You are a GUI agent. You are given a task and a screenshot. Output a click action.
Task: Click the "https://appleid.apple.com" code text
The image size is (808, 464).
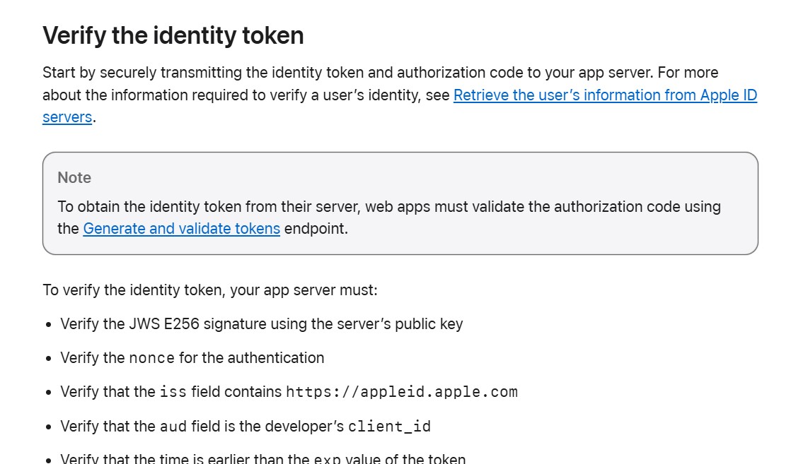coord(402,392)
